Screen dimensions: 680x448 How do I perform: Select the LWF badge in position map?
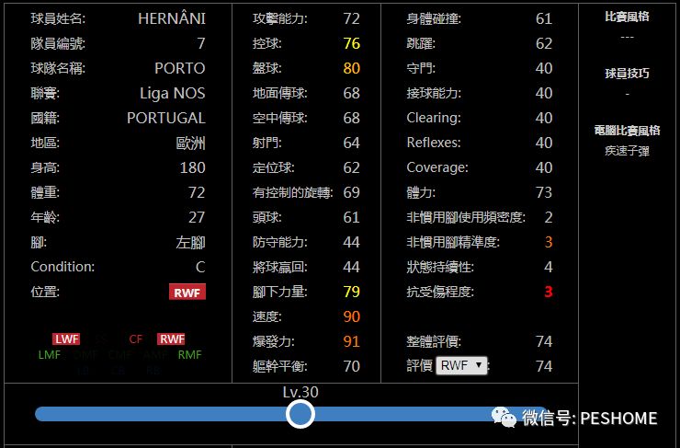tap(66, 339)
